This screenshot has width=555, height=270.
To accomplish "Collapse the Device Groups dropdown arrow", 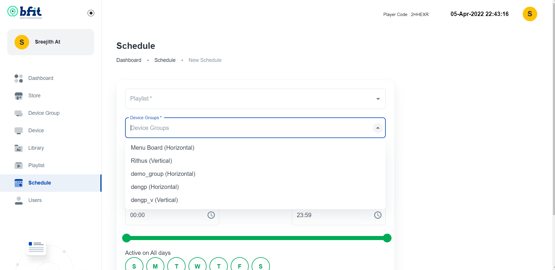I will point(378,128).
